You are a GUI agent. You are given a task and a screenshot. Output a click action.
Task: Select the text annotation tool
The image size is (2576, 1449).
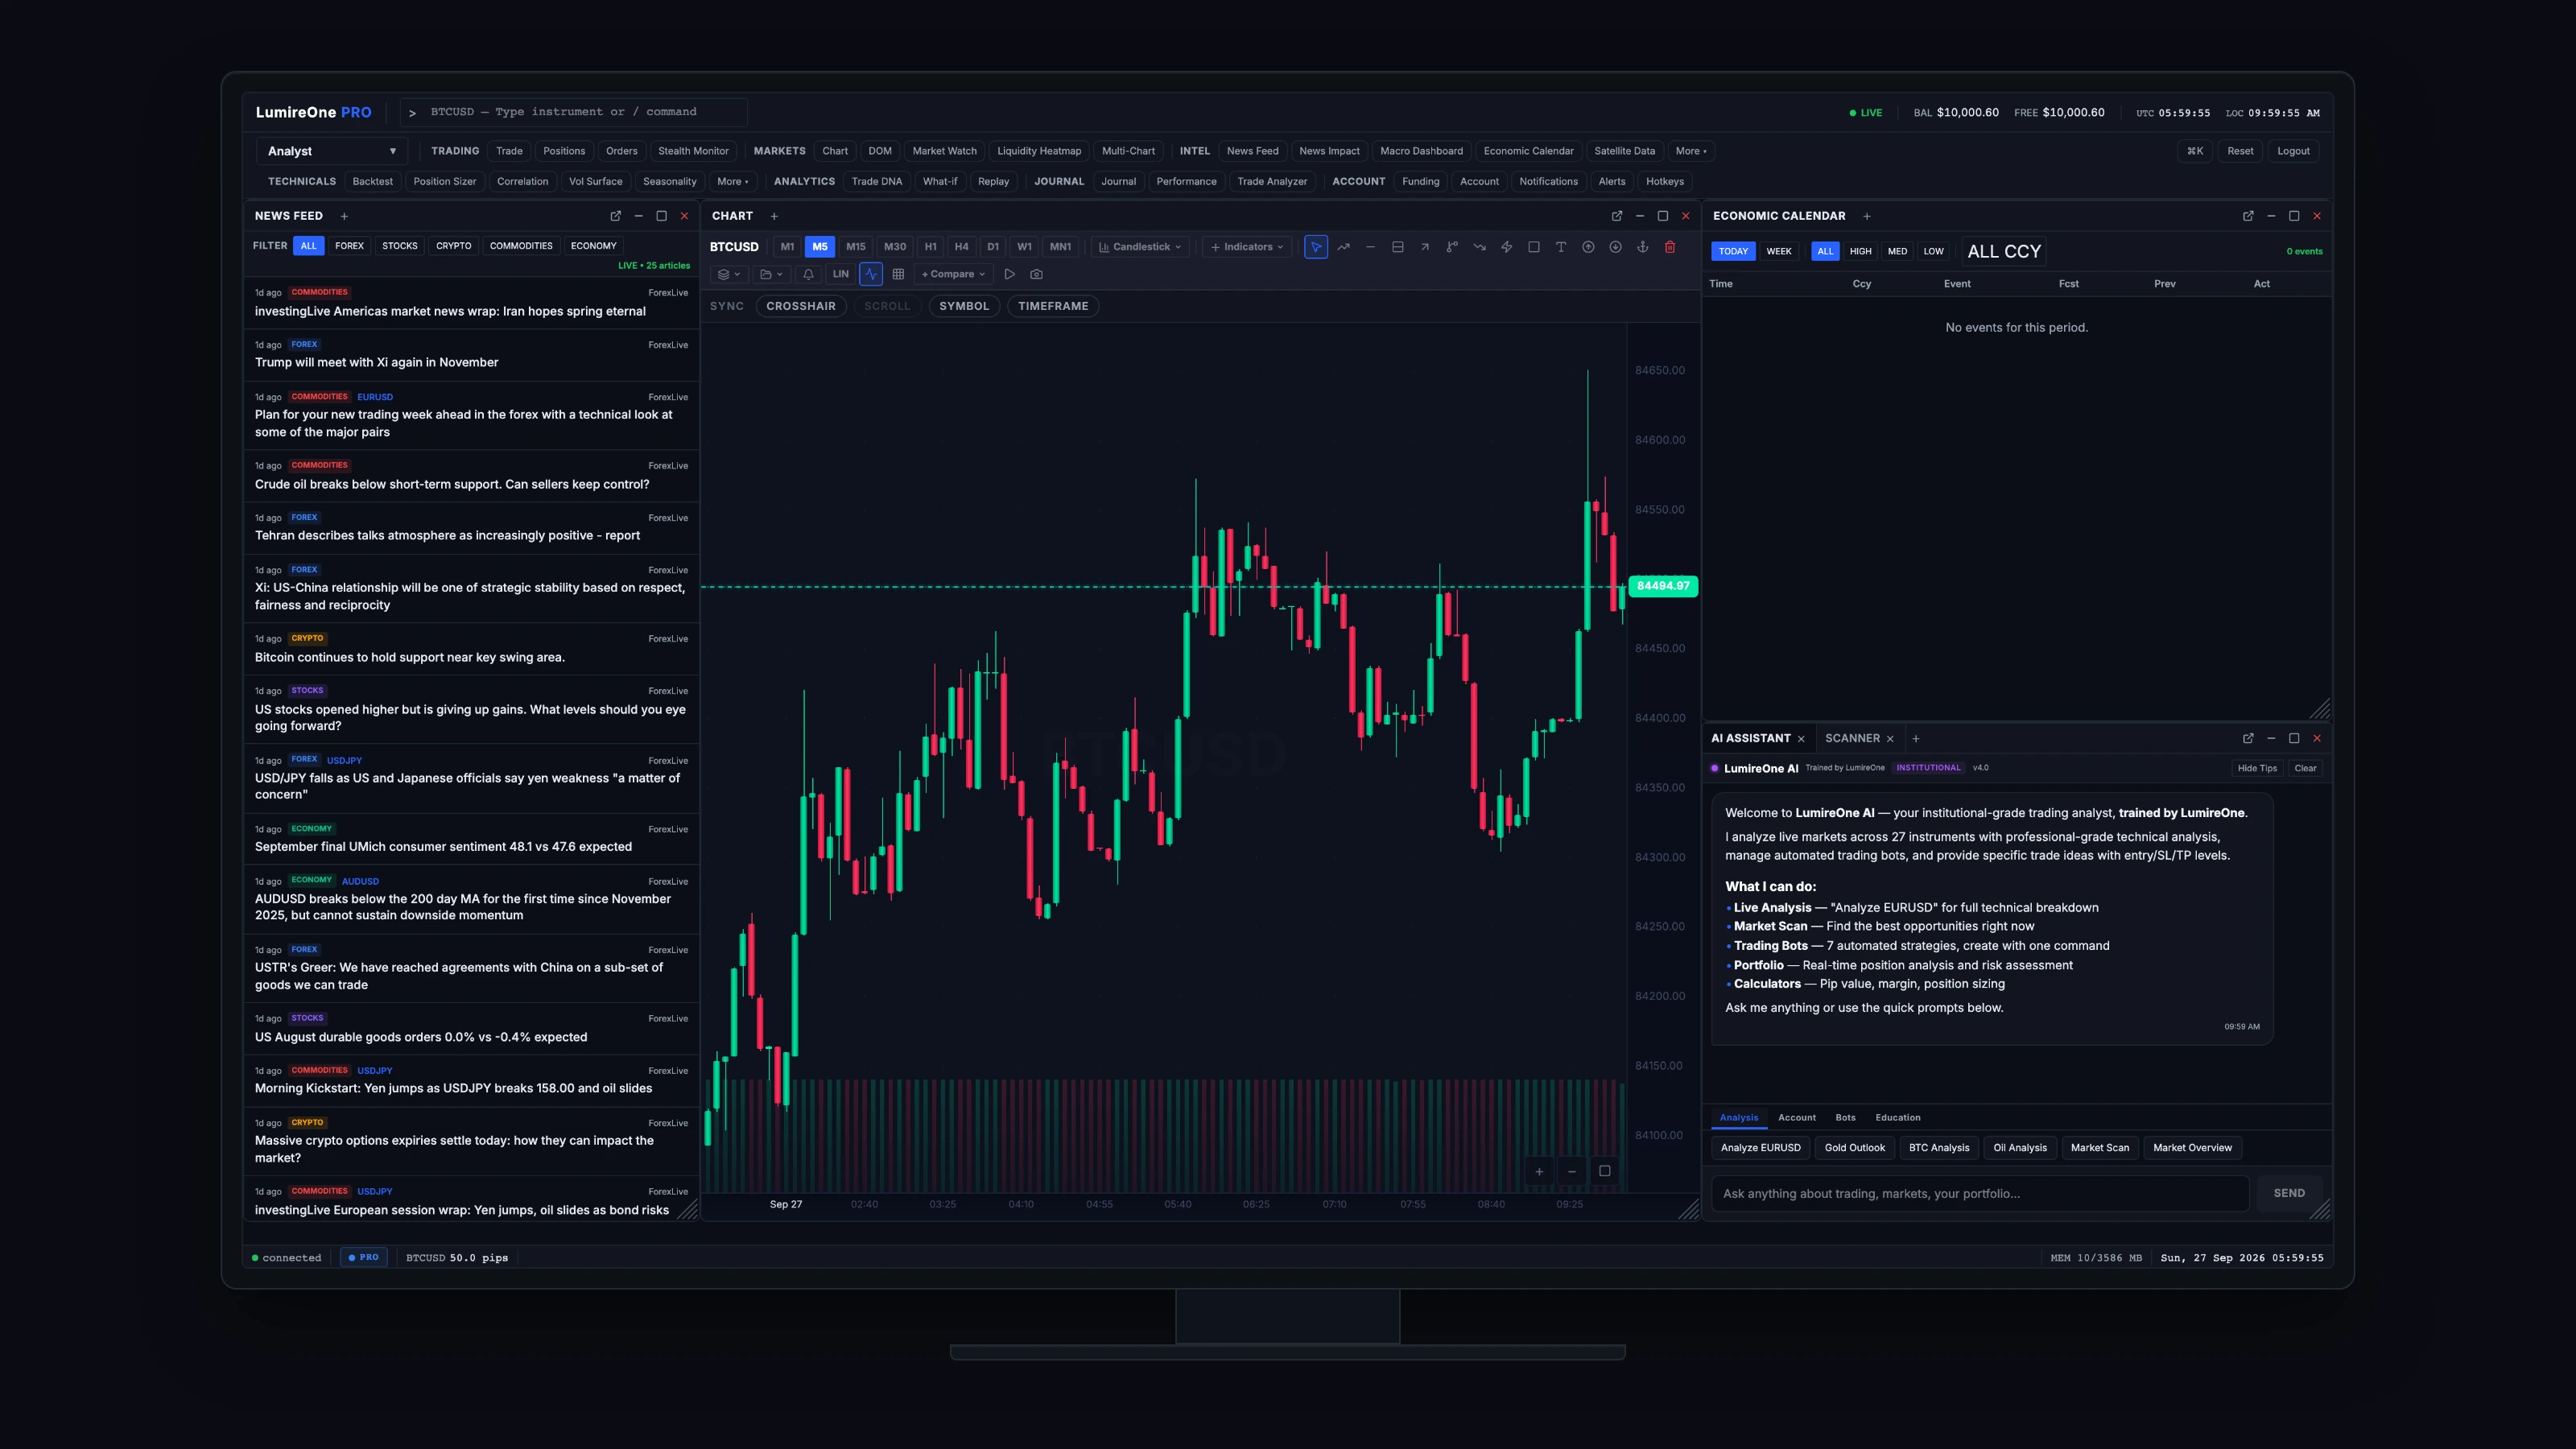tap(1560, 247)
